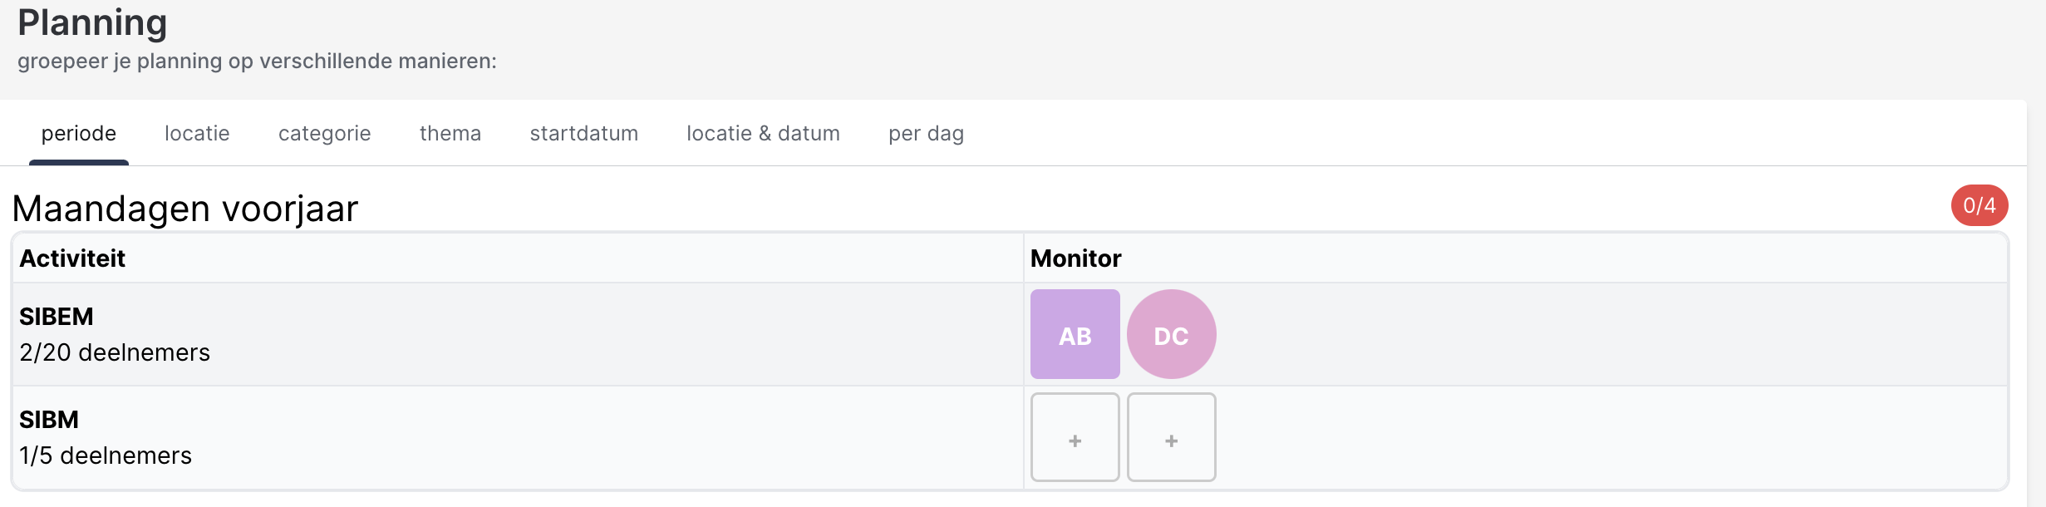Switch to the periode tab
This screenshot has height=507, width=2046.
pyautogui.click(x=79, y=134)
